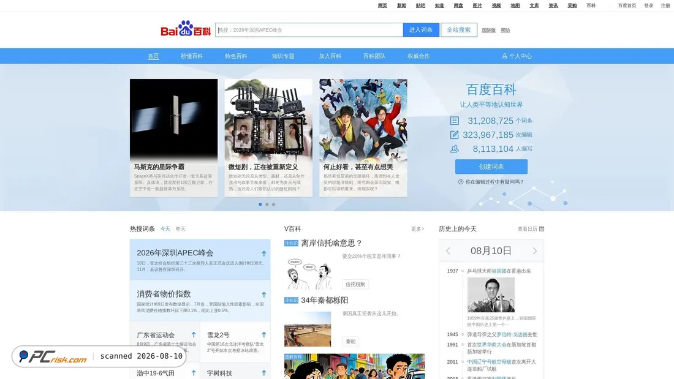Open the 文库 link in top bar
Screen dimensions: 674x379
coord(534,6)
